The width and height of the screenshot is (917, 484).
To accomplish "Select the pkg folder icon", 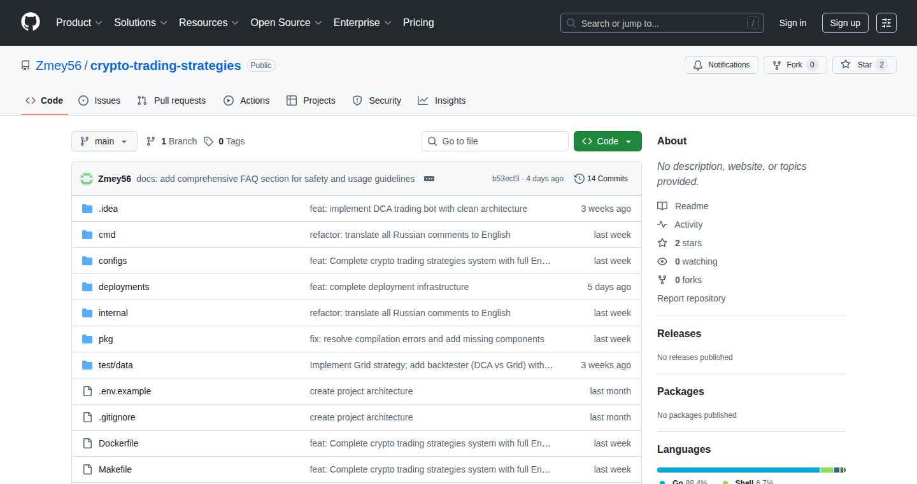I will point(87,339).
